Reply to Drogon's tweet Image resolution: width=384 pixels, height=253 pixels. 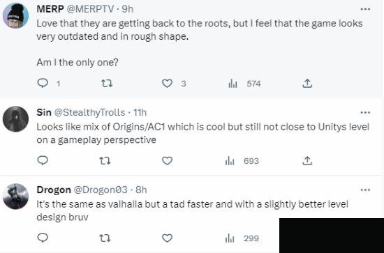43,238
